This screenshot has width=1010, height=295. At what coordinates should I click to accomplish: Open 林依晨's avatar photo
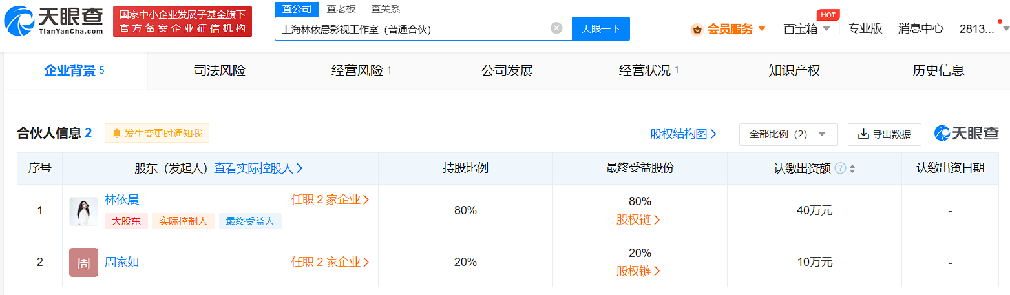click(83, 211)
